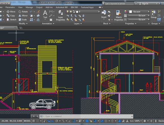Image resolution: width=164 pixels, height=125 pixels.
Task: Select the Array tool in Modify panel
Action: point(31,20)
